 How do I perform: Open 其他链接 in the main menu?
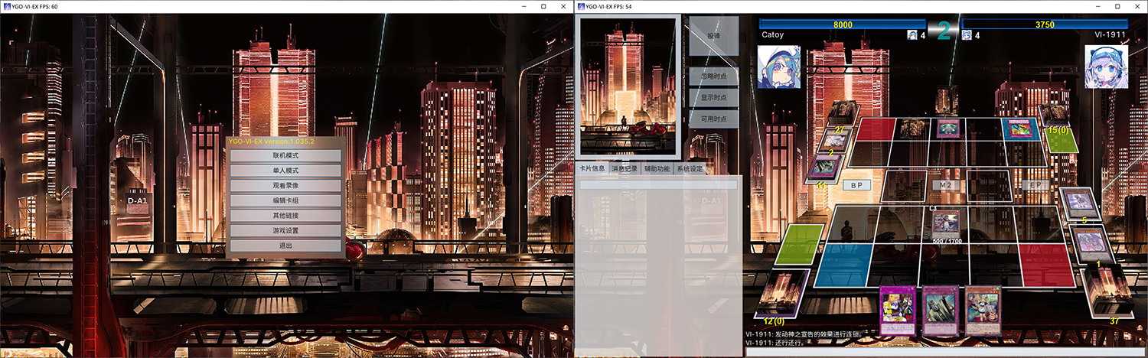[x=285, y=216]
